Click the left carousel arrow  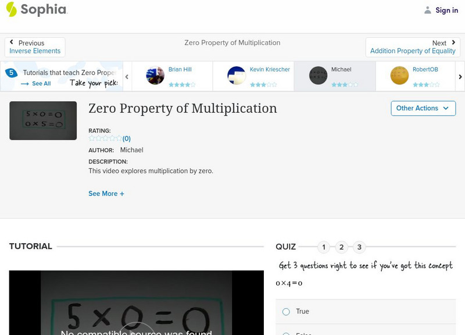126,76
